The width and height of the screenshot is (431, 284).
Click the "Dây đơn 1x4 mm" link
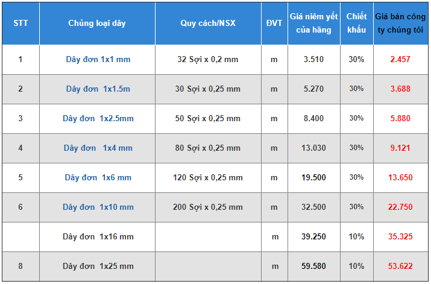click(x=98, y=148)
